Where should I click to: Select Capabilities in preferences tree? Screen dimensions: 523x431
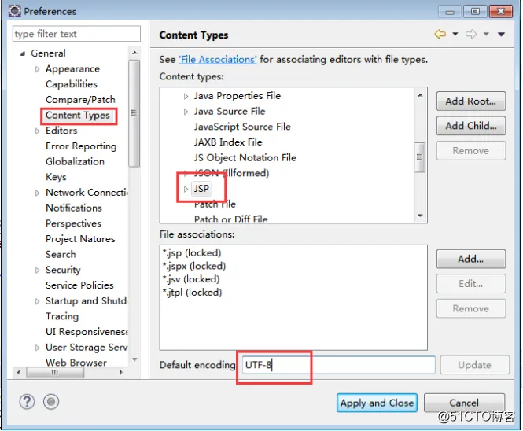pyautogui.click(x=72, y=84)
